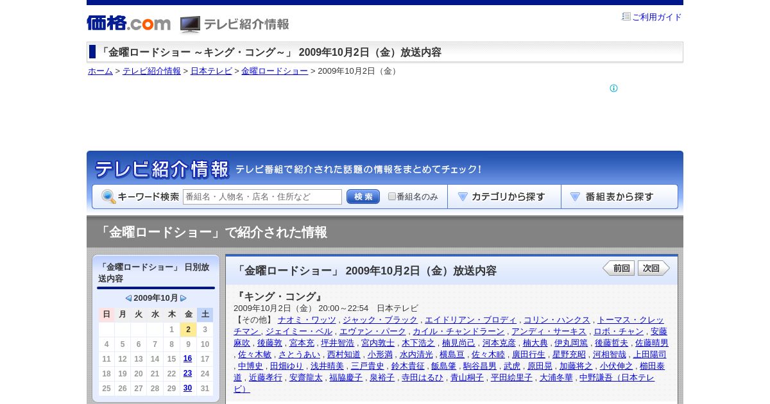
Task: Open エイドリアン・ブロディ cast link
Action: point(470,320)
